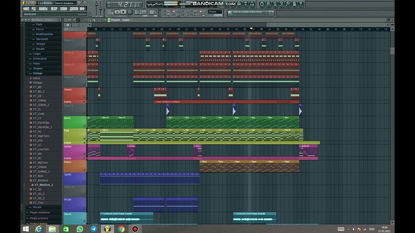Viewport: 415px width, 233px height.
Task: Collapse the Vintage folder in browser
Action: click(x=37, y=73)
